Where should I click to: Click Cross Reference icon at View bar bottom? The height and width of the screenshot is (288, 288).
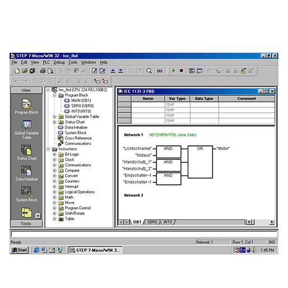pyautogui.click(x=26, y=213)
